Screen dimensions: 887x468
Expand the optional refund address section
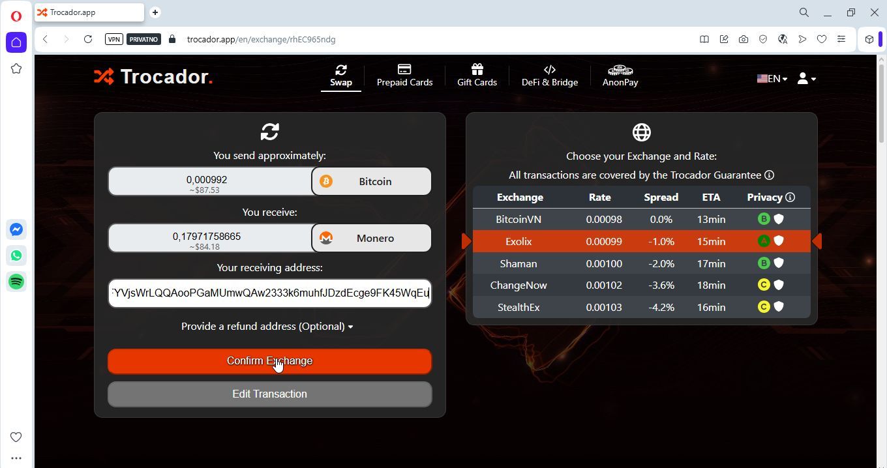point(267,327)
